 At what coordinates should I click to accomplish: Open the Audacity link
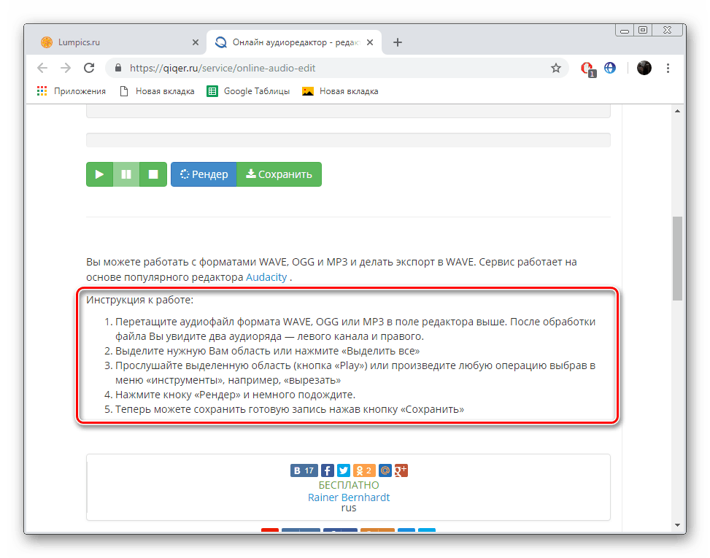click(266, 276)
